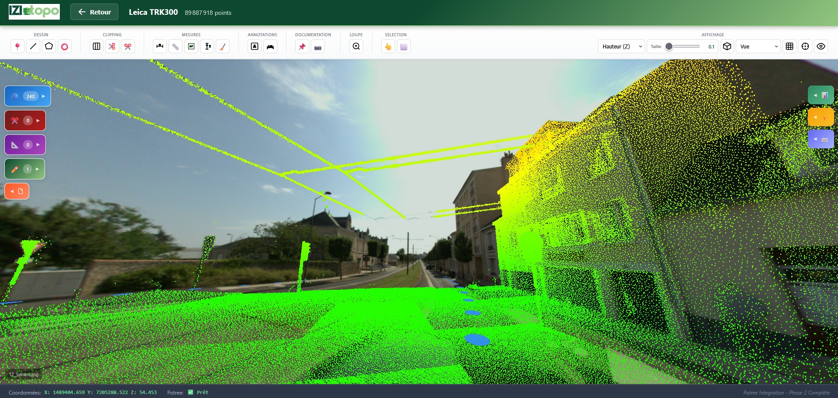838x398 pixels.
Task: Click the hand pointer selection tool
Action: coord(388,46)
